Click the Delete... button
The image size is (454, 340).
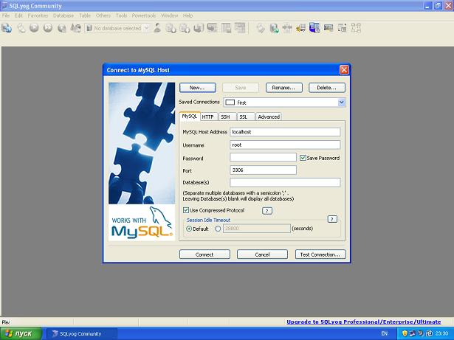point(326,88)
